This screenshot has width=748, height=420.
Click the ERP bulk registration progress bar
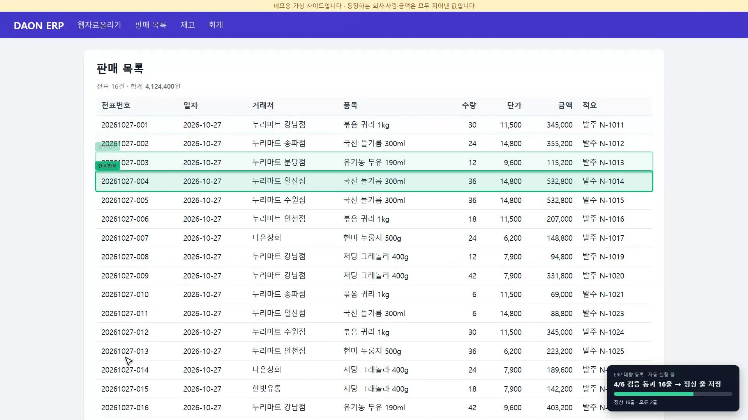pyautogui.click(x=673, y=394)
